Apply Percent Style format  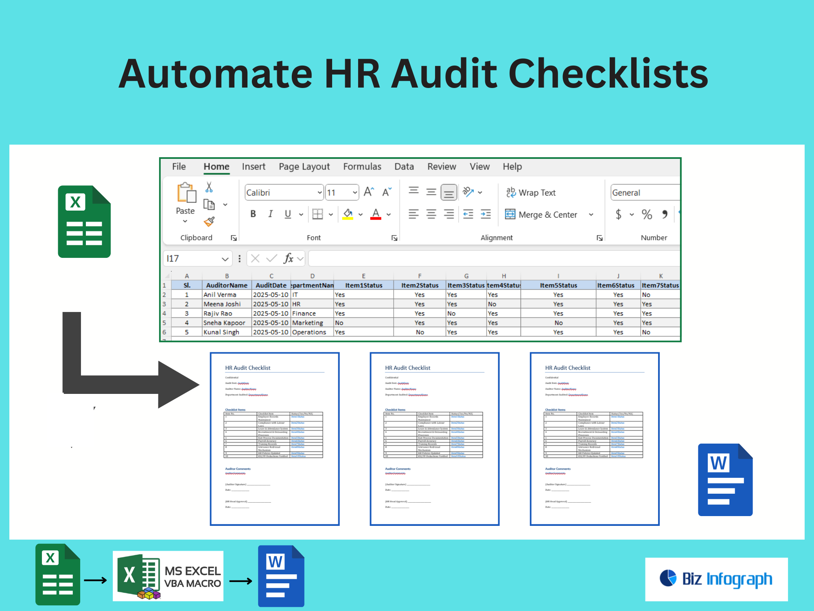pyautogui.click(x=647, y=214)
